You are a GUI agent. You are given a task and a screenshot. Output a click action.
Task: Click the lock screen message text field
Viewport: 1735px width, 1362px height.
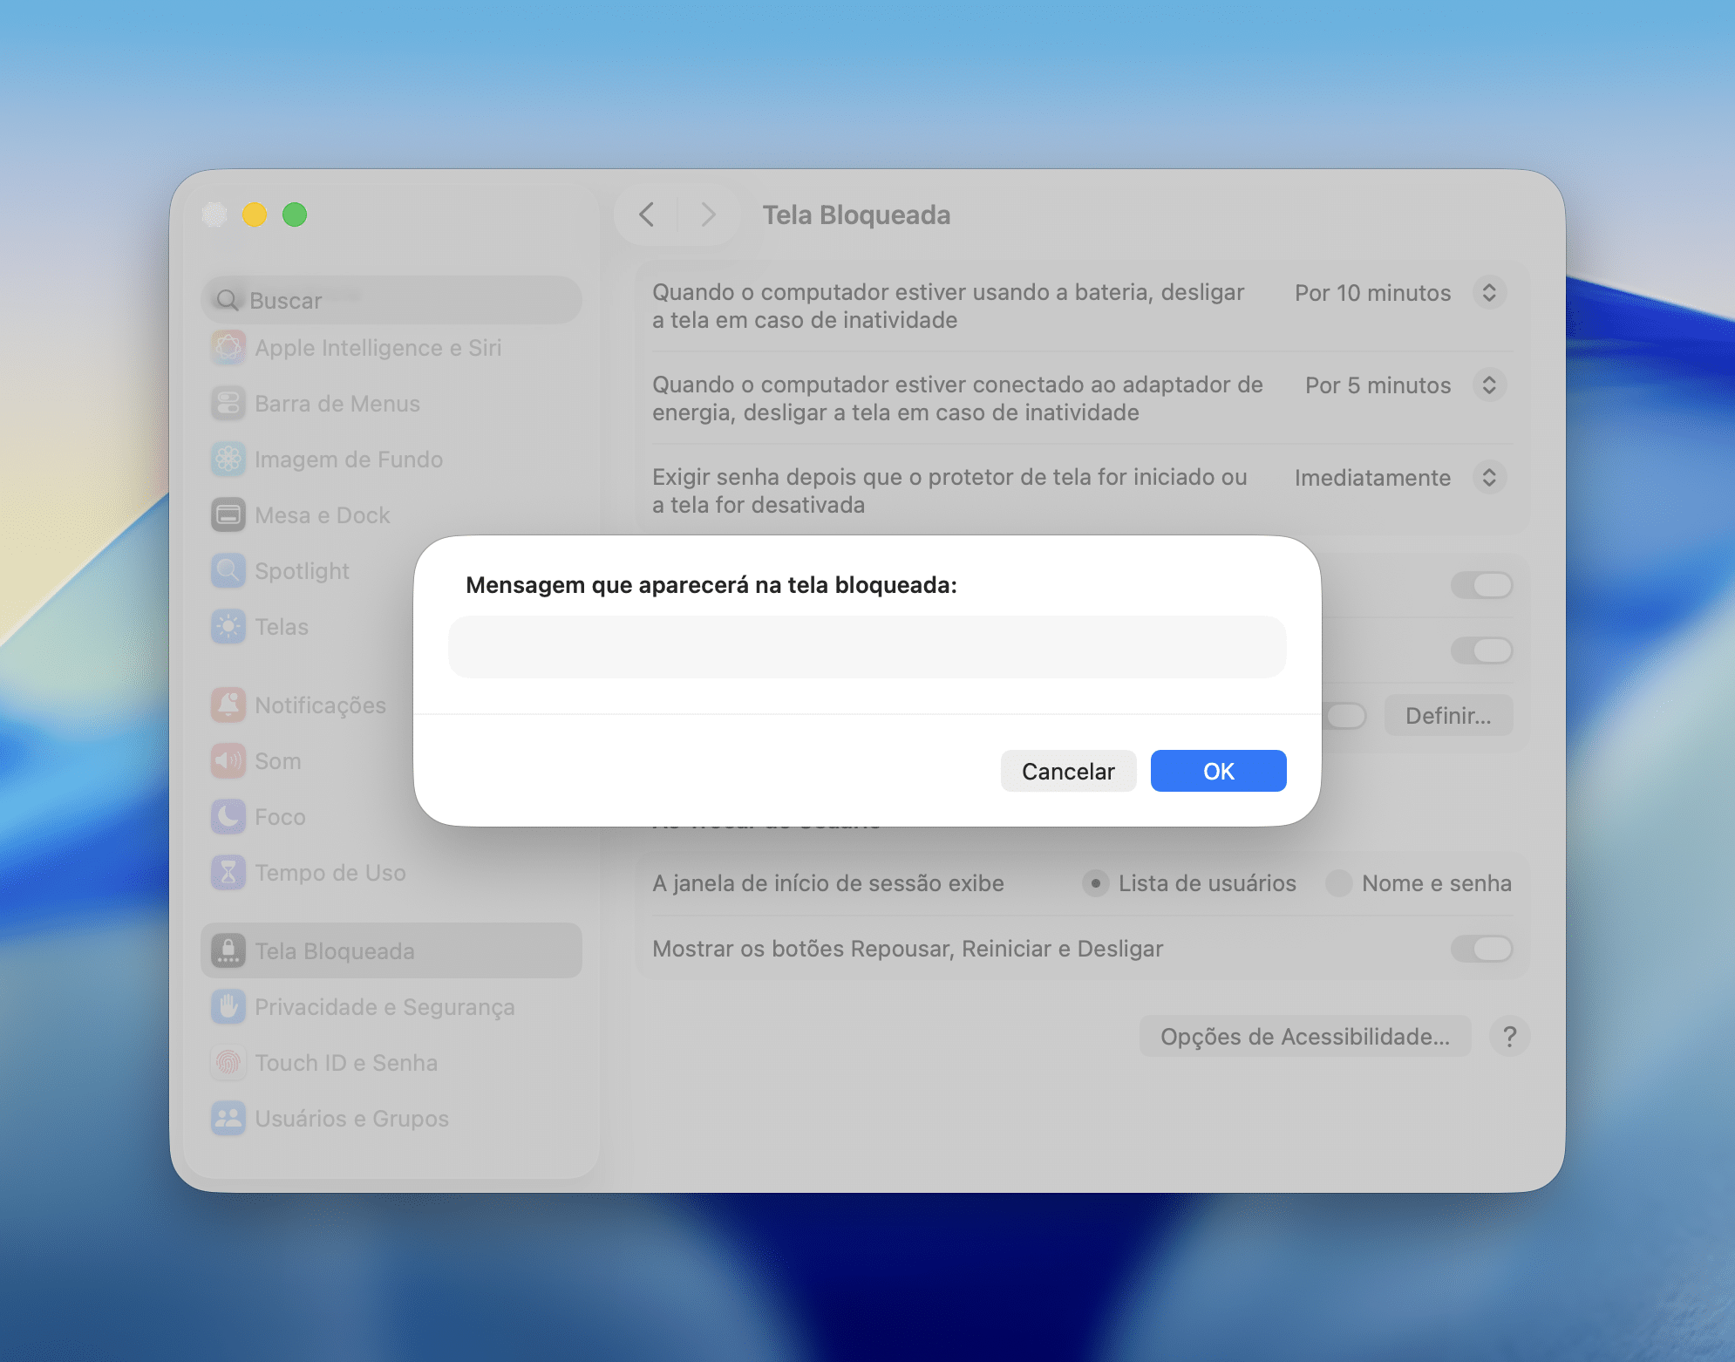[x=867, y=647]
